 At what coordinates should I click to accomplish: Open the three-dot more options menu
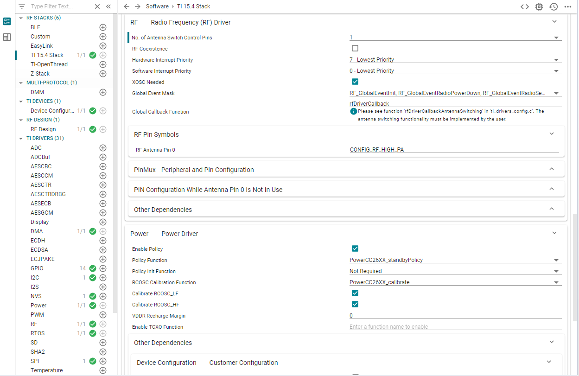point(568,6)
